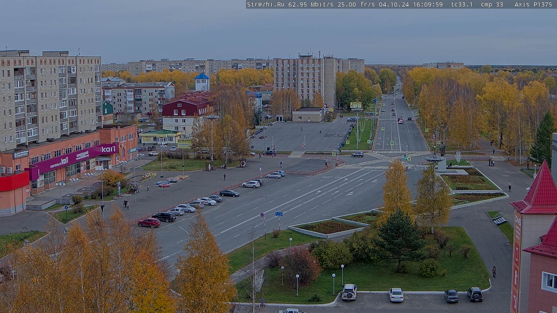Select the "62.95 Mbit/s" bitrate readout
557x313 pixels.
tap(311, 4)
